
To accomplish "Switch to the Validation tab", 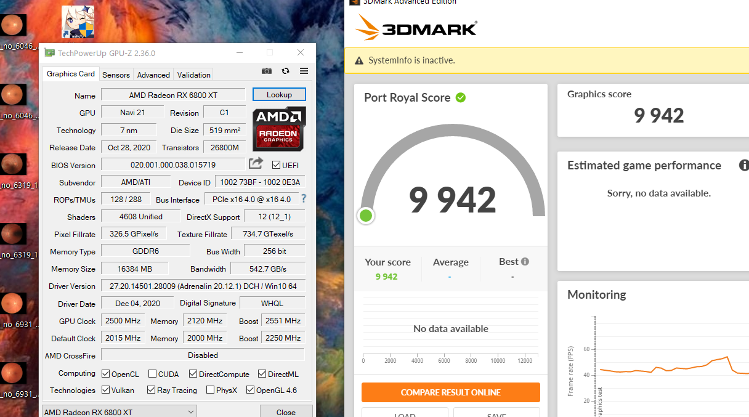I will coord(194,75).
